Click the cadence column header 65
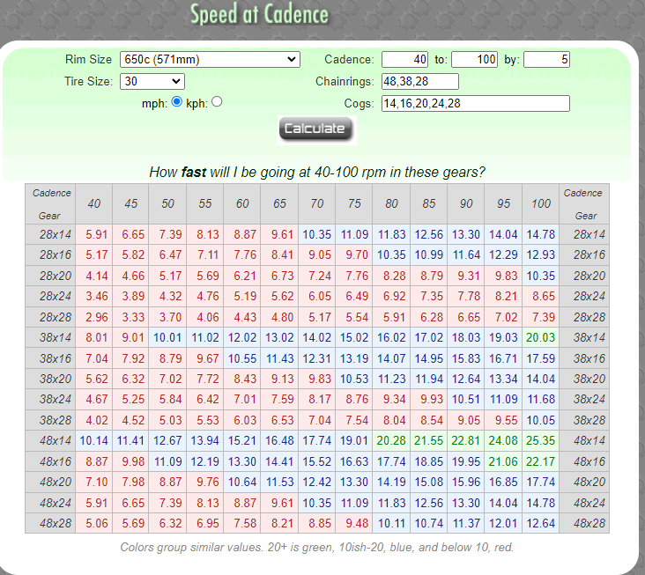Viewport: 645px width, 575px height. [279, 204]
